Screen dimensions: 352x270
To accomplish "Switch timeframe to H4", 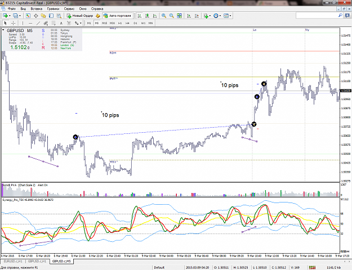I will tap(127, 23).
